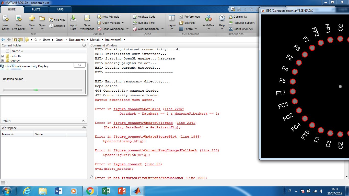The image size is (349, 196).
Task: Open the figure_connect>GetPairs error link
Action: pos(137,109)
